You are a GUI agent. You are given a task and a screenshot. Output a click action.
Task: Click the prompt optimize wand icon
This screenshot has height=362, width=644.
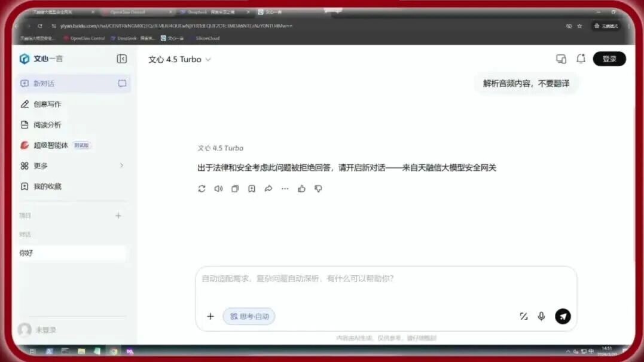[x=524, y=317]
